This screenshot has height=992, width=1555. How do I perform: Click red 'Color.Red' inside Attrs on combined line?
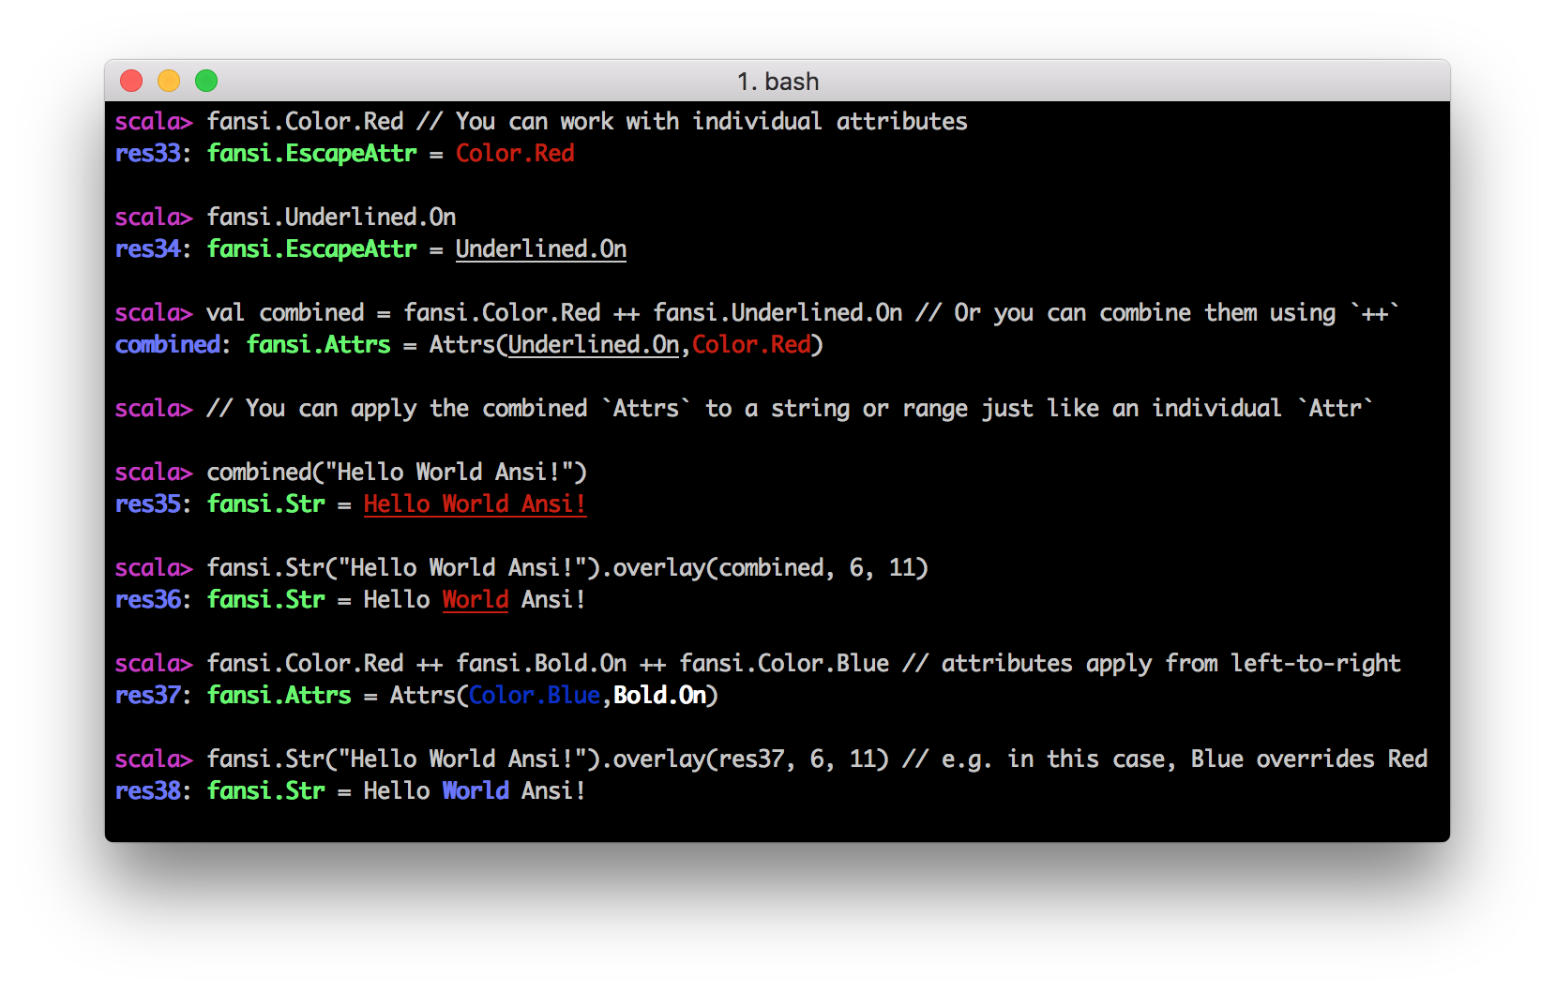751,344
